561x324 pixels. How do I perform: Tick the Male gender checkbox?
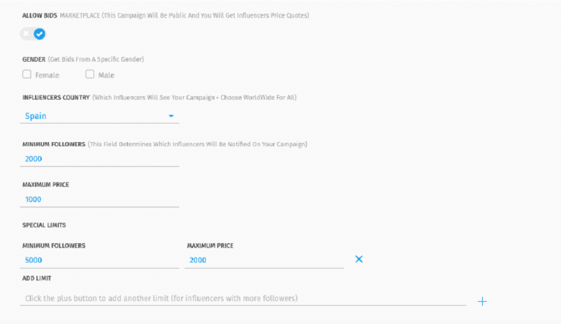point(90,74)
